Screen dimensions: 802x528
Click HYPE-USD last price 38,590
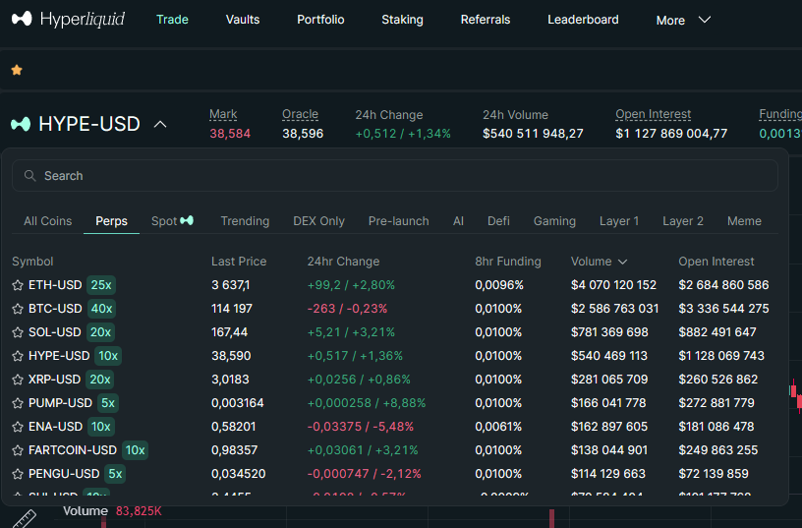tap(231, 356)
